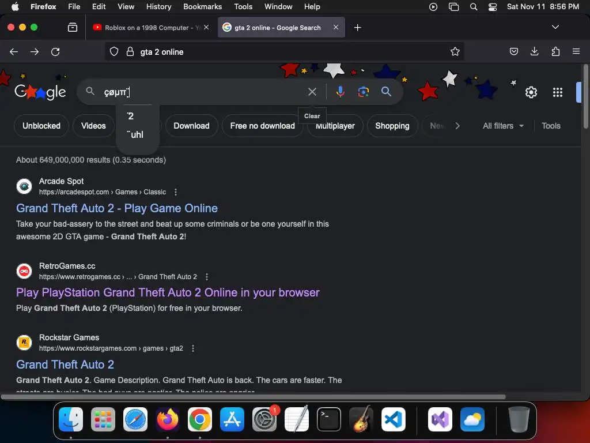The height and width of the screenshot is (443, 590).
Task: Start Google voice search microphone
Action: (x=340, y=92)
